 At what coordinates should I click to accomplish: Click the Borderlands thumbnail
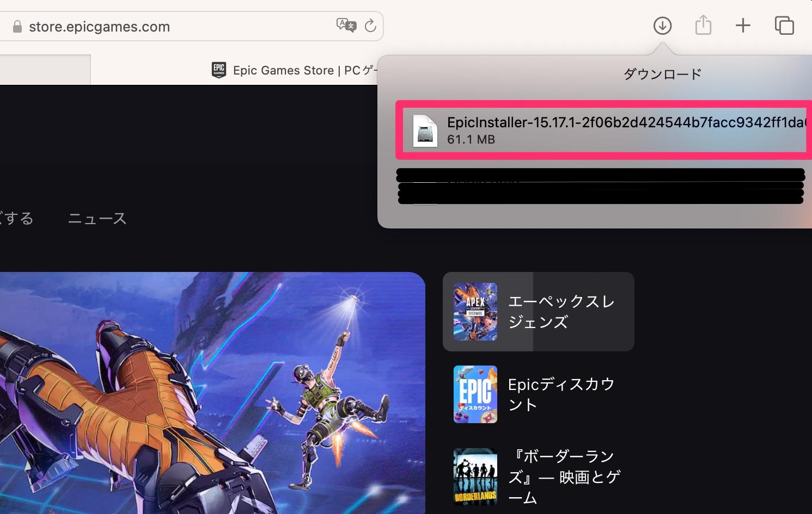click(x=475, y=477)
